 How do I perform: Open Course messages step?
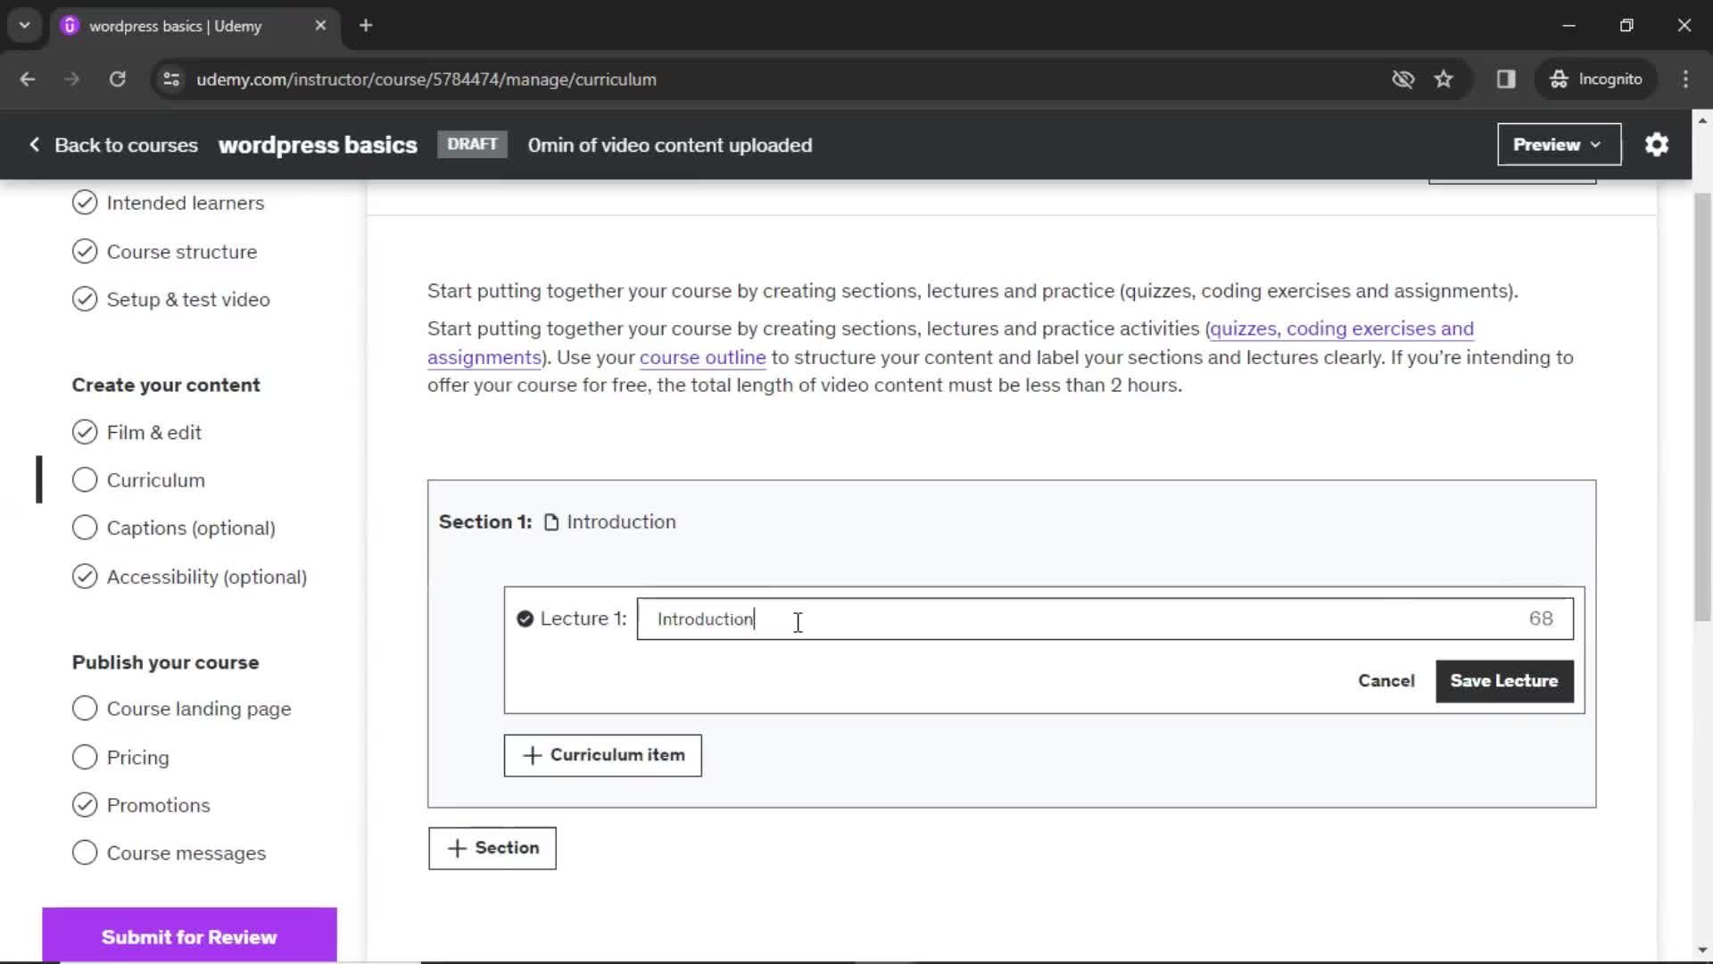[x=186, y=853]
